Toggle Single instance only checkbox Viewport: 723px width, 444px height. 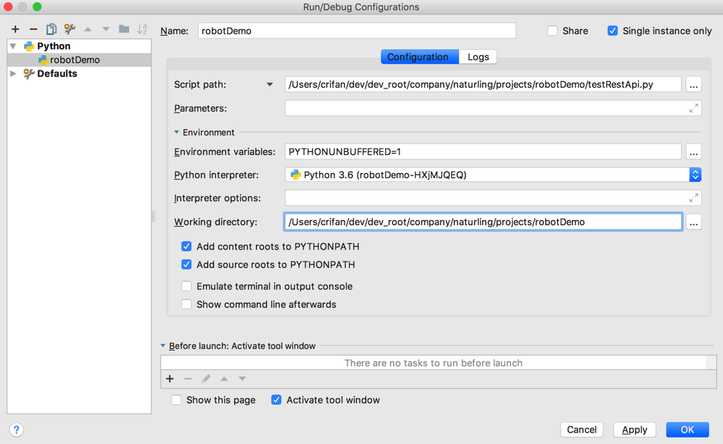coord(613,30)
